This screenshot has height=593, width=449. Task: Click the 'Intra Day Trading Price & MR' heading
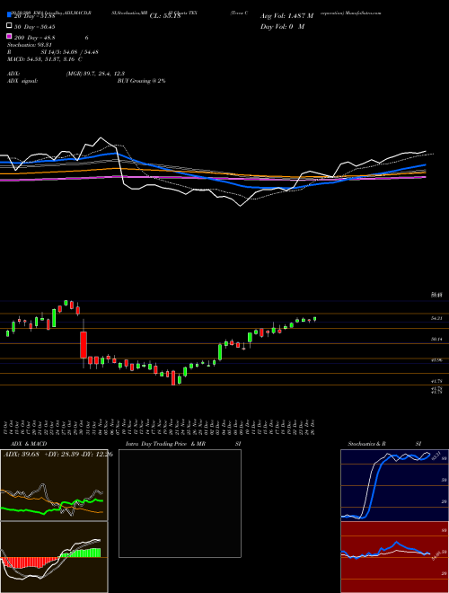(165, 444)
